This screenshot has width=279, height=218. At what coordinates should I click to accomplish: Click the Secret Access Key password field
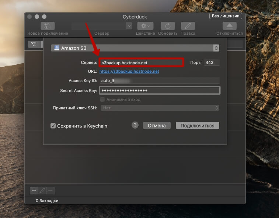[160, 91]
